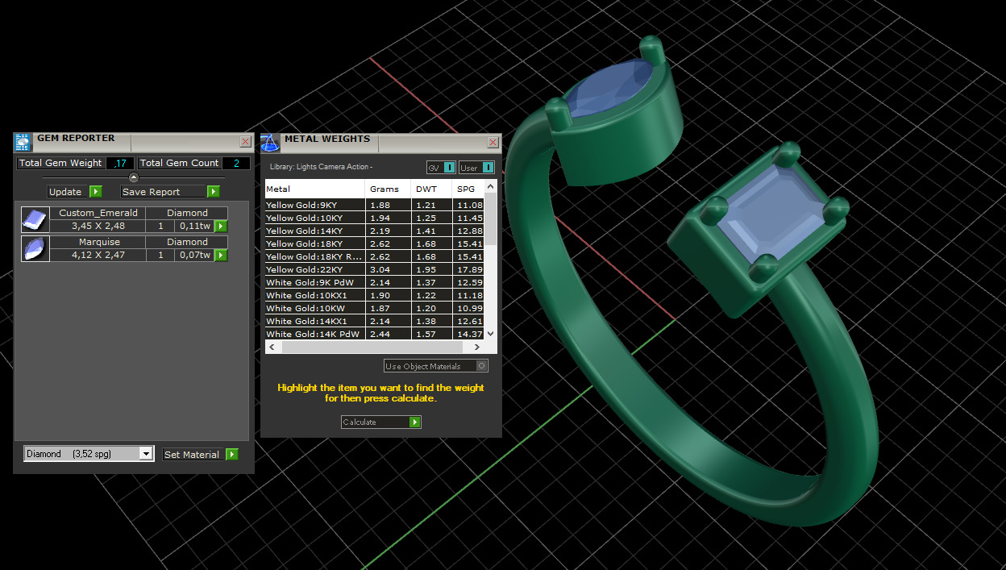Click the green arrow on the Calculate button
Viewport: 1006px width, 570px height.
pos(415,422)
